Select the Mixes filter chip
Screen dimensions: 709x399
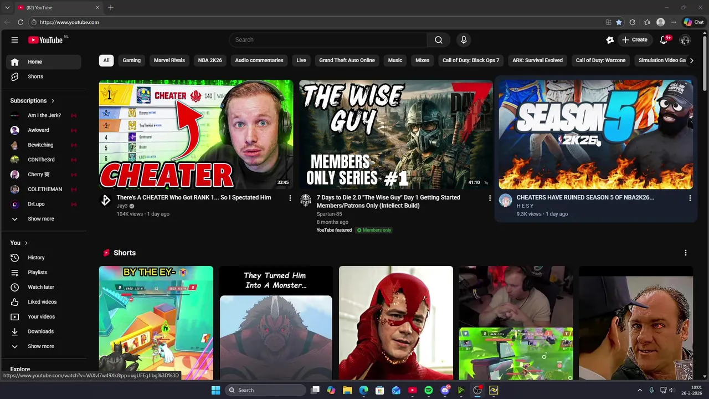tap(422, 60)
